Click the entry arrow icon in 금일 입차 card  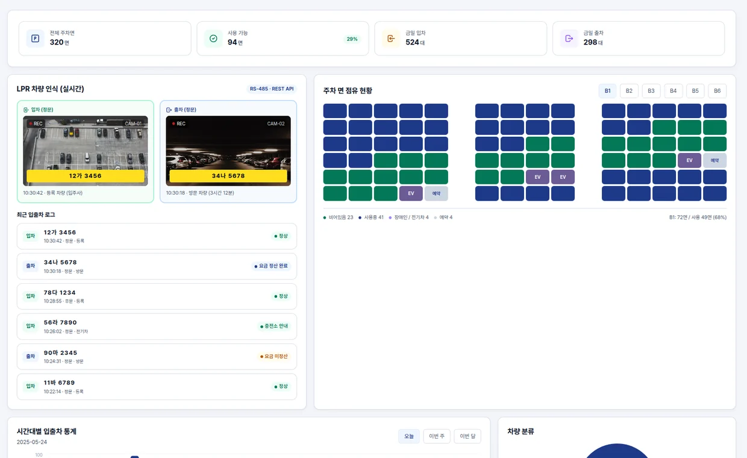click(391, 39)
